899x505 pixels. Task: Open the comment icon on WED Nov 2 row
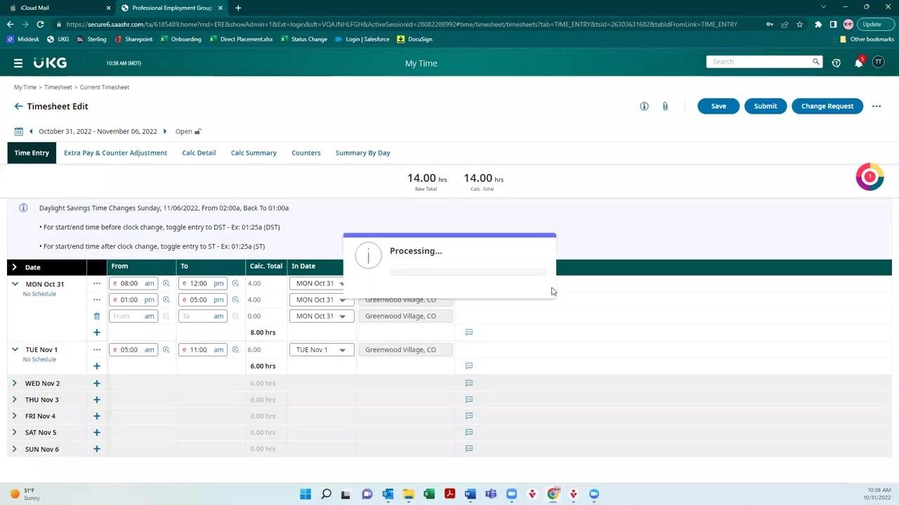point(469,384)
